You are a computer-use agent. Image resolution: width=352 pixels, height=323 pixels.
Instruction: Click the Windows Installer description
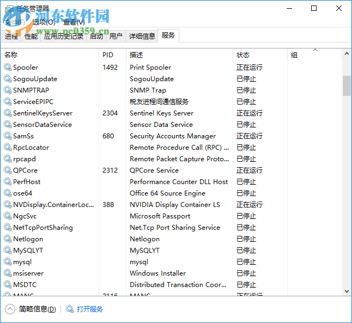click(x=157, y=273)
